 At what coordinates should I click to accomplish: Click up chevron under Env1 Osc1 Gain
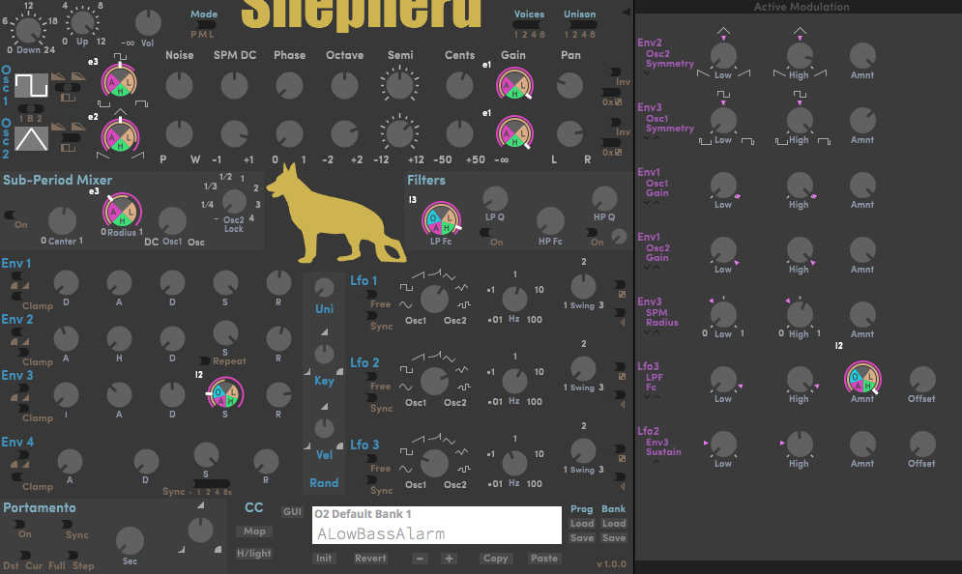pyautogui.click(x=656, y=202)
